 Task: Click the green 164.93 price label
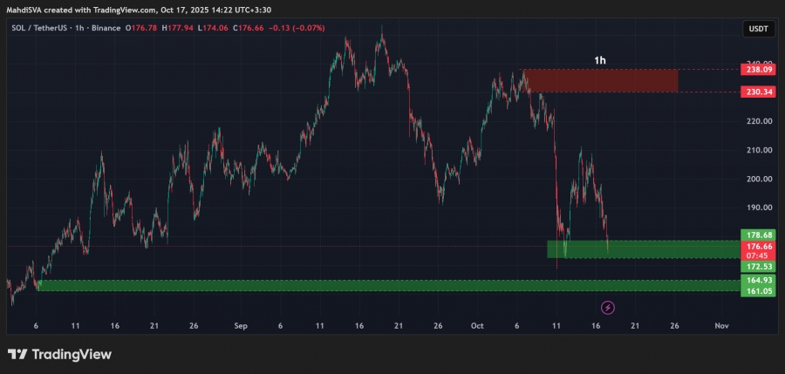[755, 280]
